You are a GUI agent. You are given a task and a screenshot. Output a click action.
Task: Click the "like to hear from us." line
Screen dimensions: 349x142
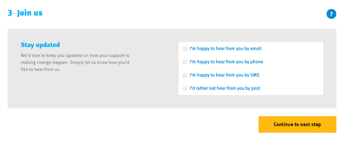click(40, 69)
